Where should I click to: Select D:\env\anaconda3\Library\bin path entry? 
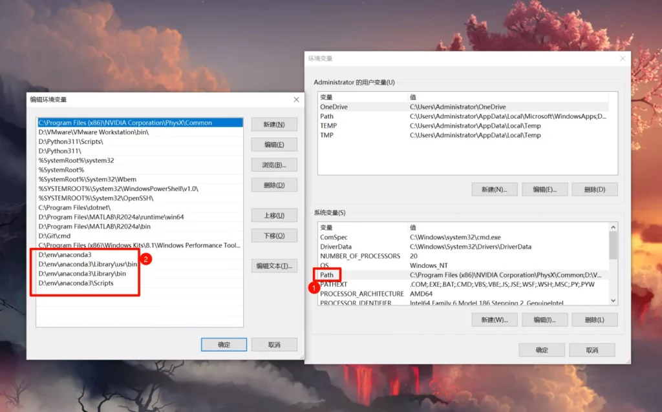[82, 274]
